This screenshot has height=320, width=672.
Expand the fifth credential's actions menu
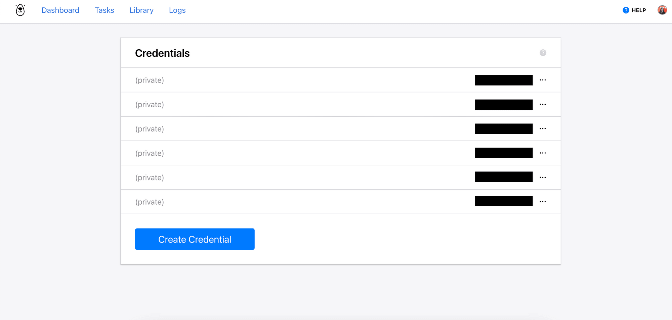[x=543, y=177]
